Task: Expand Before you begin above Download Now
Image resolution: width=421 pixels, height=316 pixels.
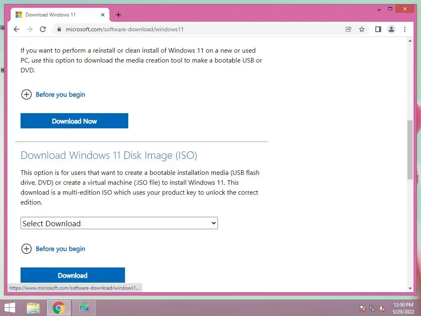Action: [53, 95]
